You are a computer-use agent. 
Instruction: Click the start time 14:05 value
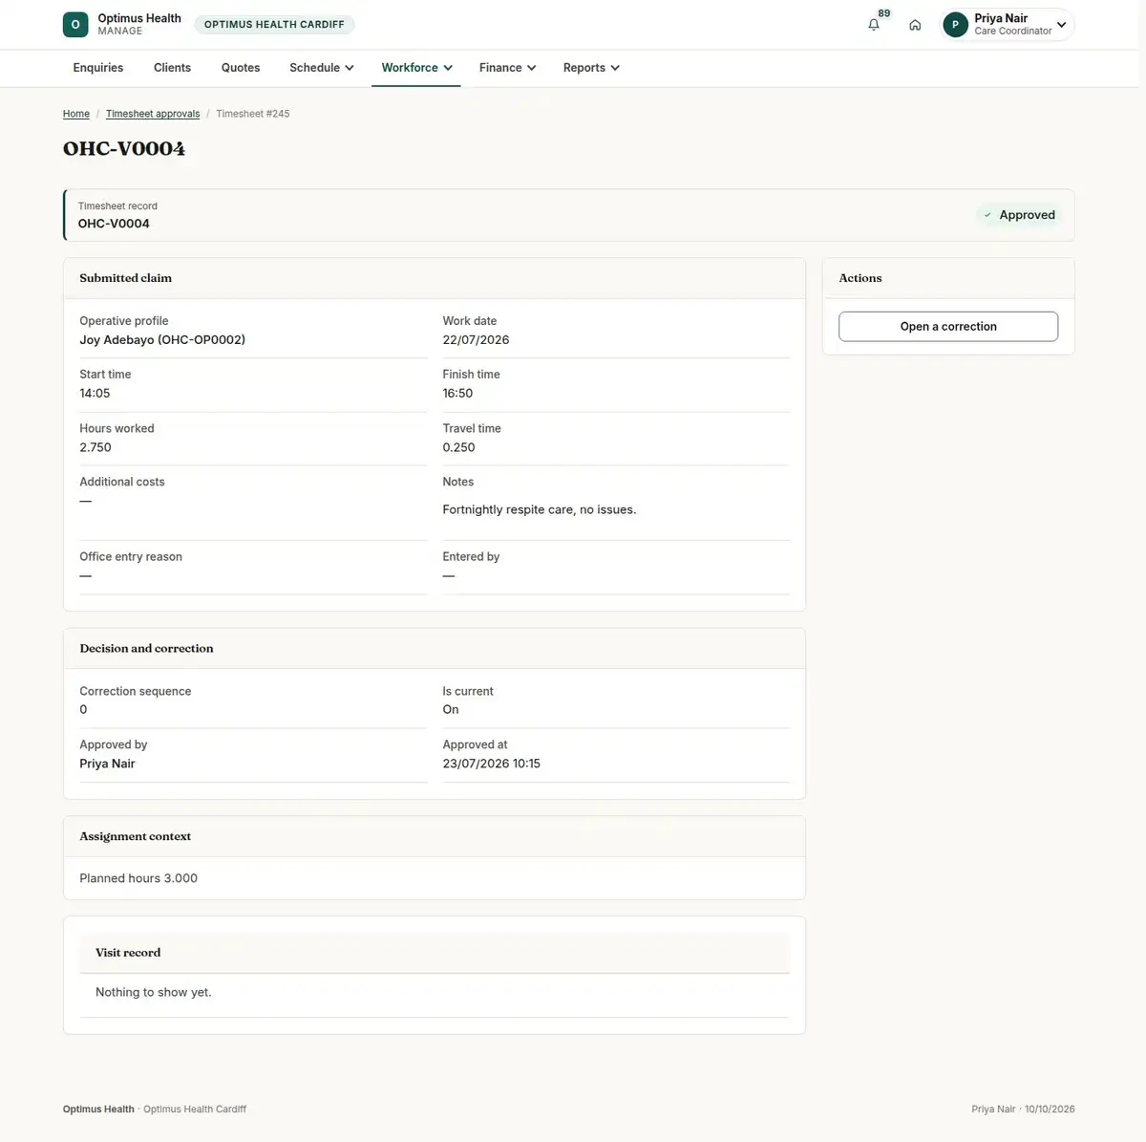point(95,394)
